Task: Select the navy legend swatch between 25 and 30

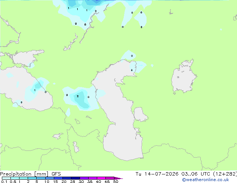Action: 75,178
